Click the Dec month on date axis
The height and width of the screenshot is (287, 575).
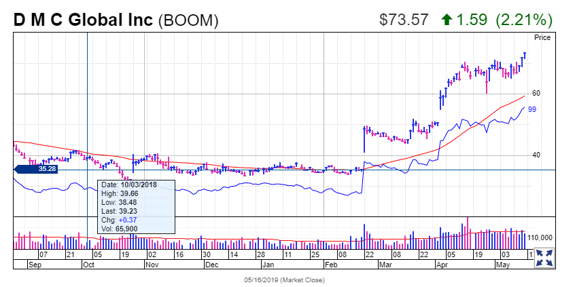point(211,264)
